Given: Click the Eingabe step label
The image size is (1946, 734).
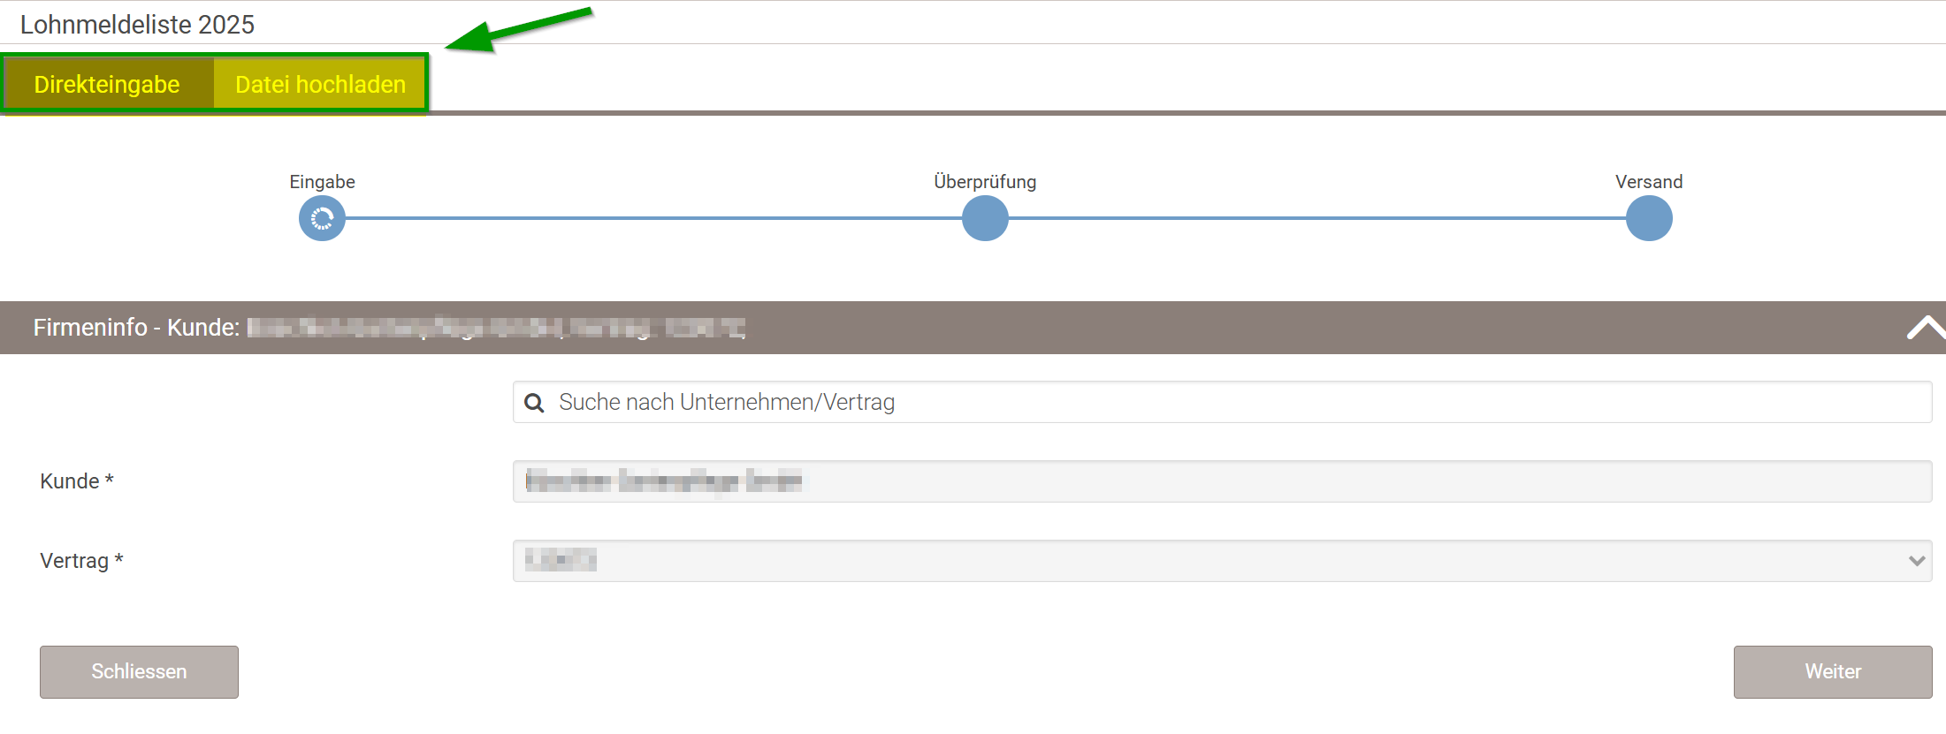Looking at the screenshot, I should 322,182.
